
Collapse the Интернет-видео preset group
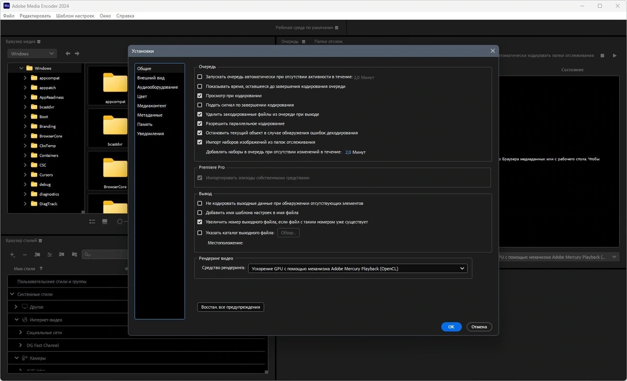(16, 319)
